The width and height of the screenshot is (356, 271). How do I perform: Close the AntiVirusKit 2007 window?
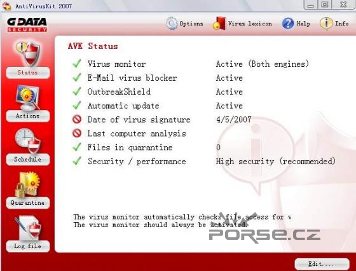point(343,4)
